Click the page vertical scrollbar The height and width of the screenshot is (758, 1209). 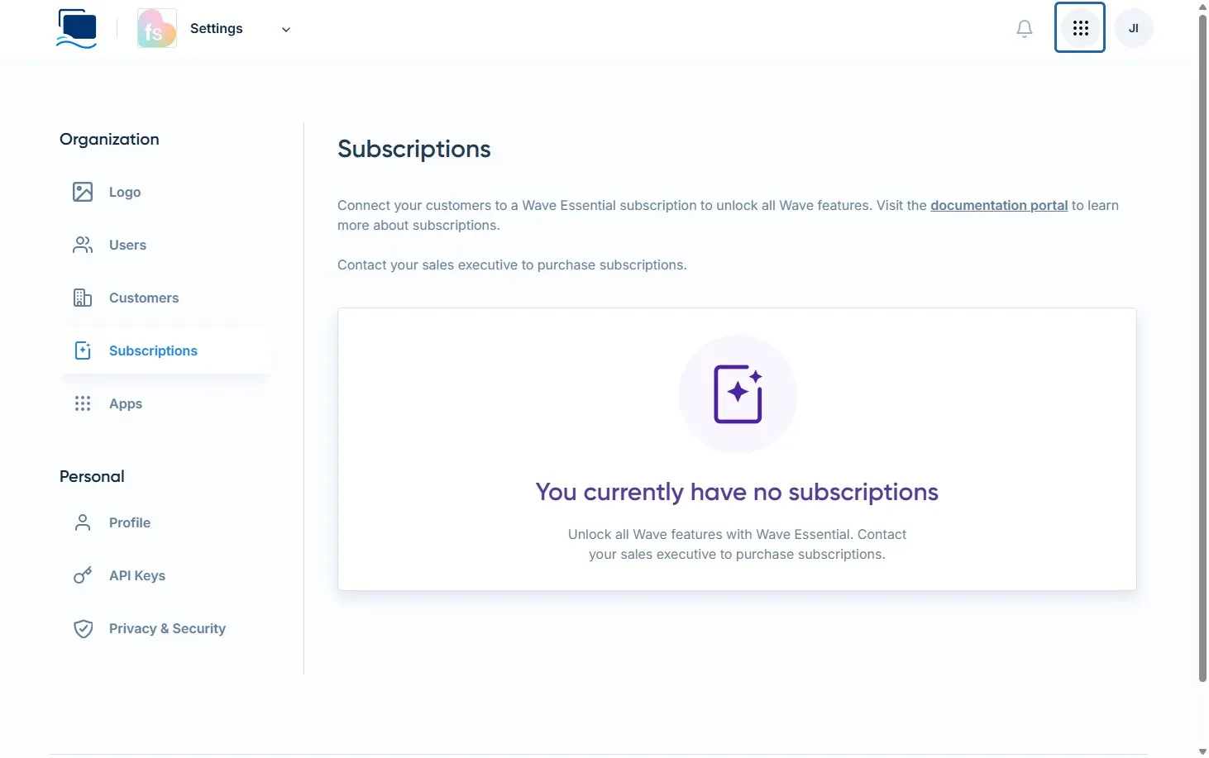click(1202, 347)
